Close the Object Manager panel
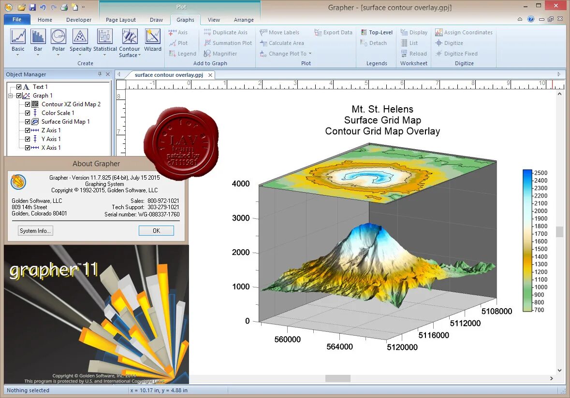This screenshot has width=570, height=398. pos(108,74)
